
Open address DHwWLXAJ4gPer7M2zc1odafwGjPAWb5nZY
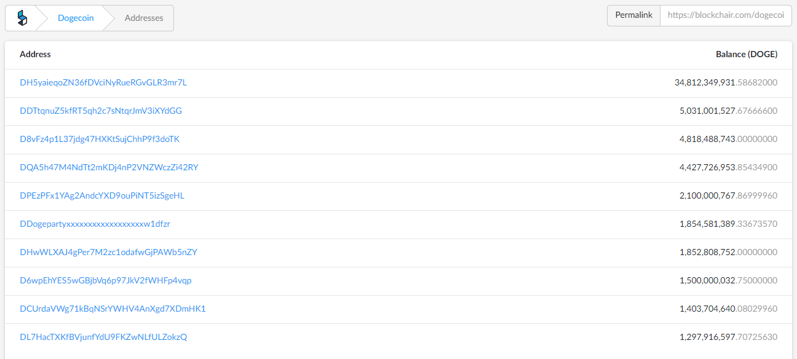point(108,252)
